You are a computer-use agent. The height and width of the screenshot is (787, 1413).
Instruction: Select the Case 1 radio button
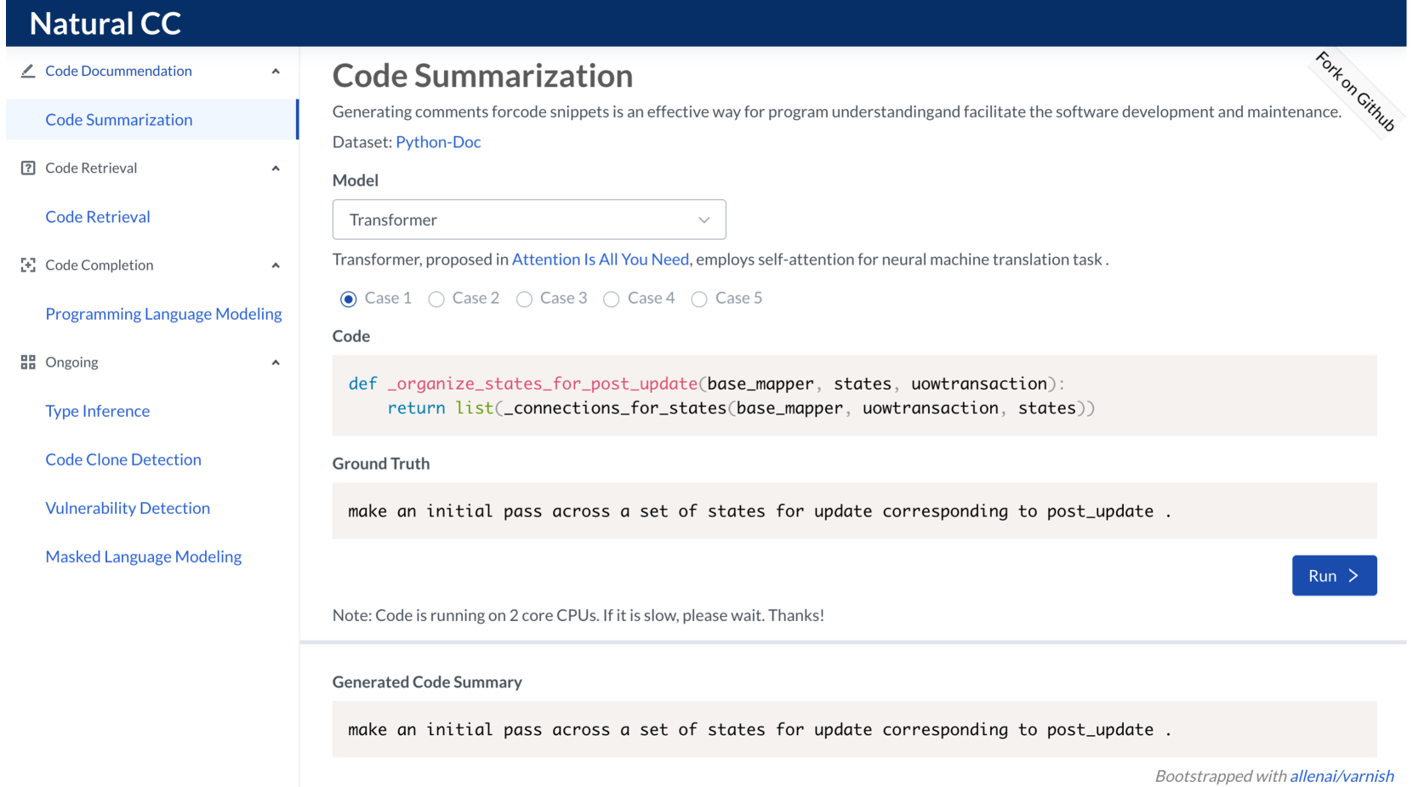(x=348, y=299)
